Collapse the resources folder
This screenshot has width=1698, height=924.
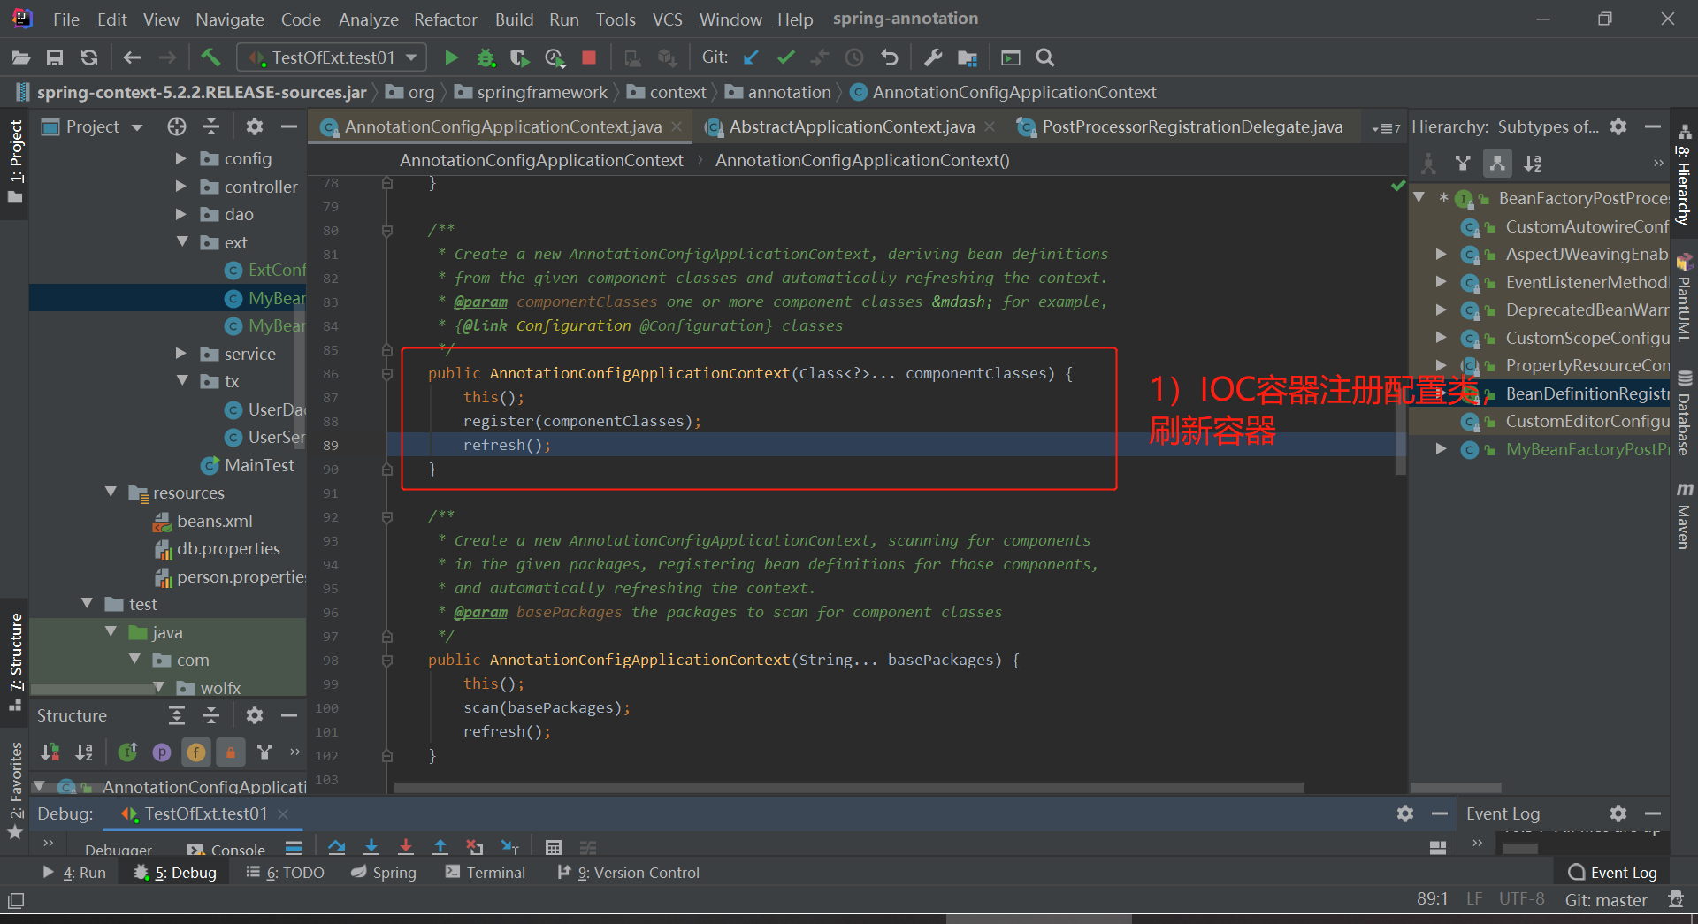click(111, 493)
